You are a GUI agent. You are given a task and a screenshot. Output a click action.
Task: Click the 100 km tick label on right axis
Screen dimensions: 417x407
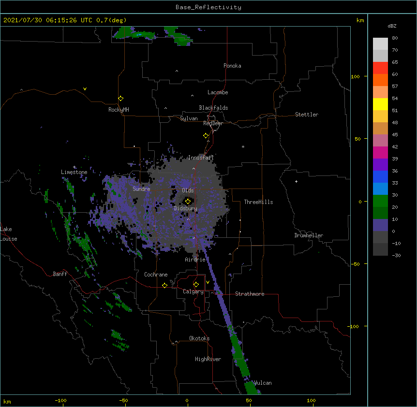click(x=355, y=76)
